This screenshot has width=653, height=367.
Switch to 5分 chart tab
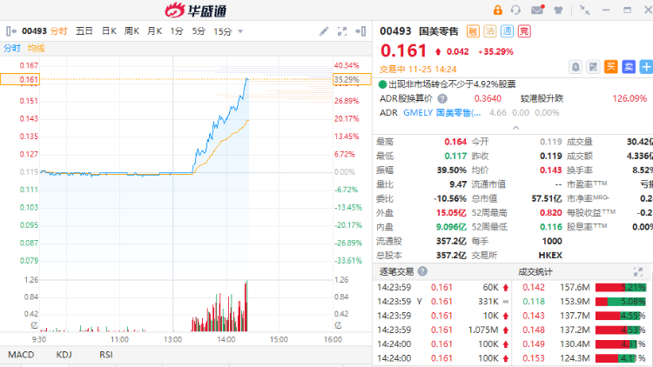pos(199,31)
